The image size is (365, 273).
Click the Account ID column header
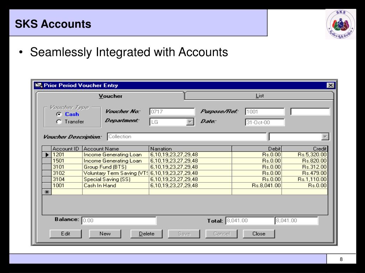67,149
